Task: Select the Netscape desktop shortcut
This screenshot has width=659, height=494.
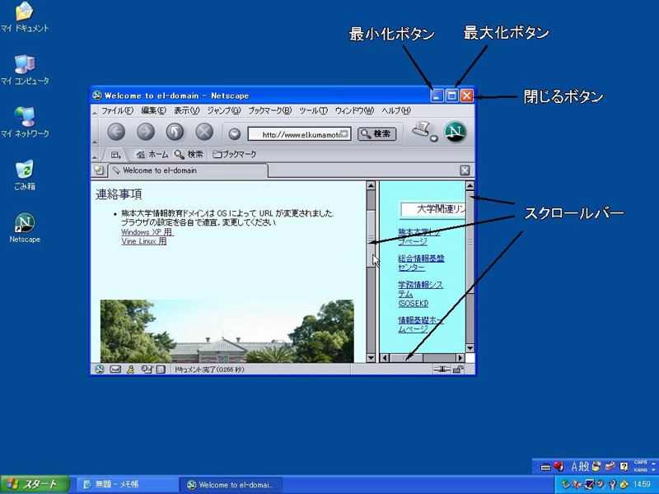Action: 25,229
